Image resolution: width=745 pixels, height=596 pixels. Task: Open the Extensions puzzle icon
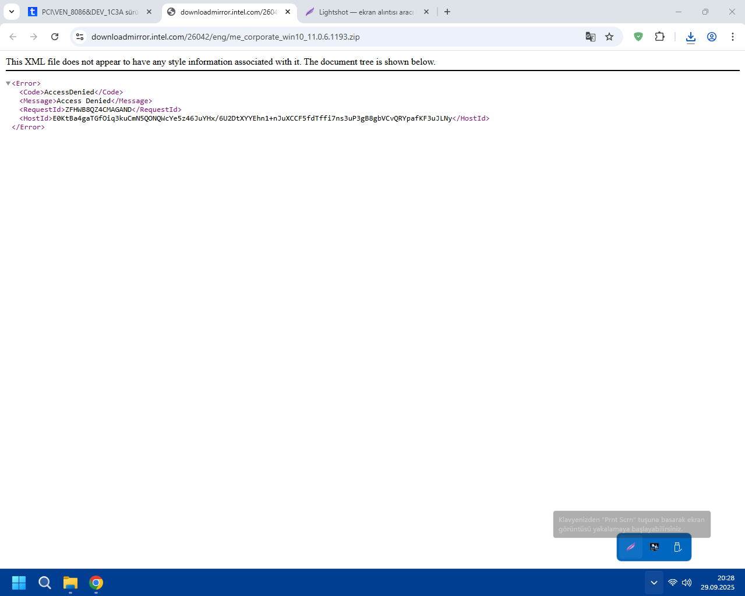(659, 37)
